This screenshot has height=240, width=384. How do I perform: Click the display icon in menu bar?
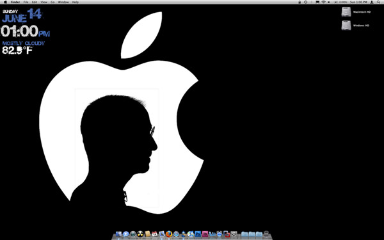(x=317, y=2)
